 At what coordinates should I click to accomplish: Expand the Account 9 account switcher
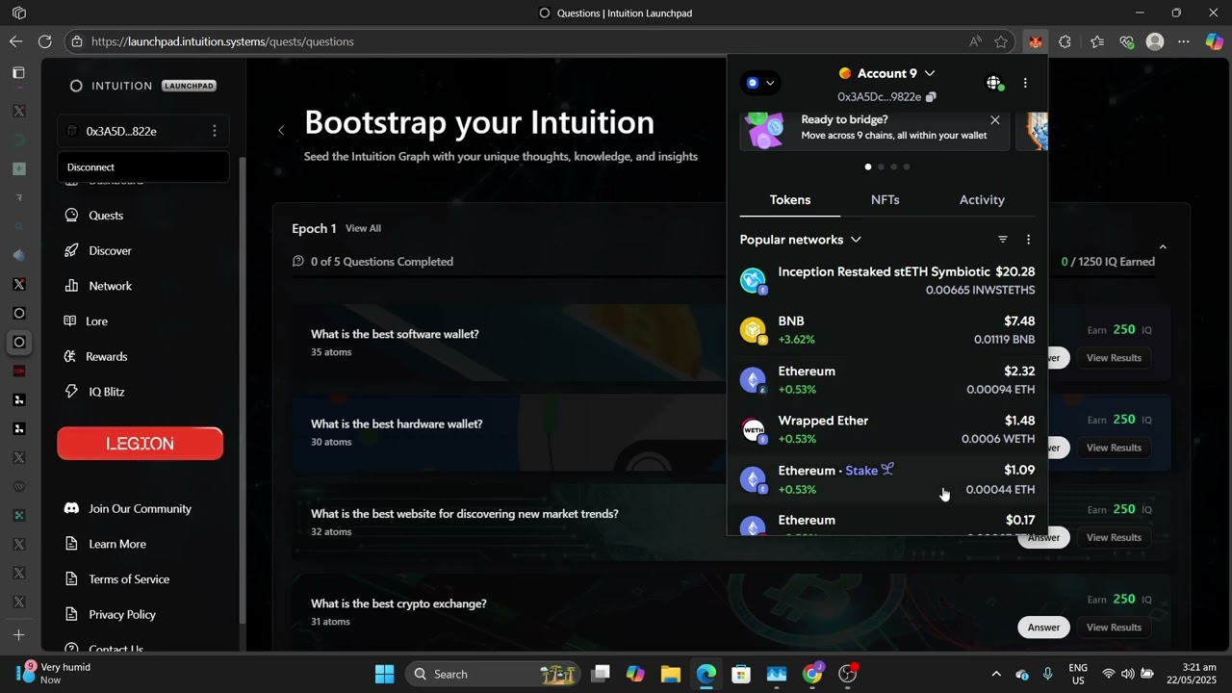886,73
